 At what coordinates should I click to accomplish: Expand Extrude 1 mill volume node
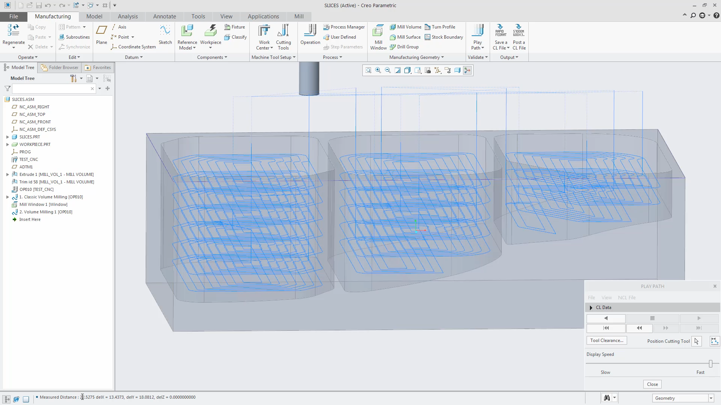8,174
